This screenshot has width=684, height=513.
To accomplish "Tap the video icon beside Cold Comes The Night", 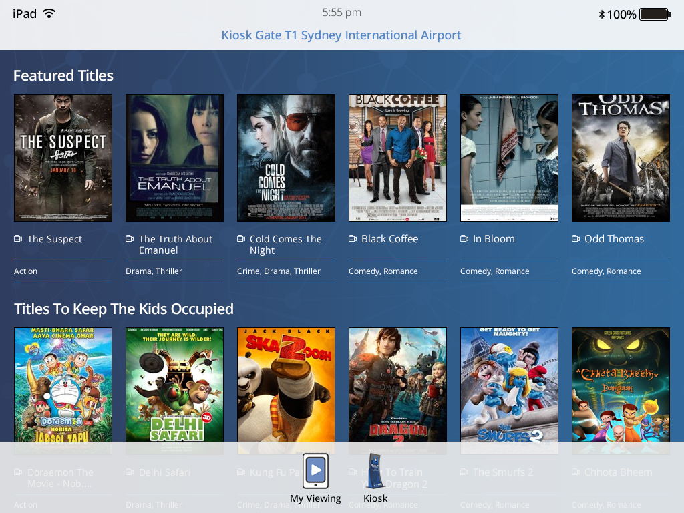I will 241,238.
